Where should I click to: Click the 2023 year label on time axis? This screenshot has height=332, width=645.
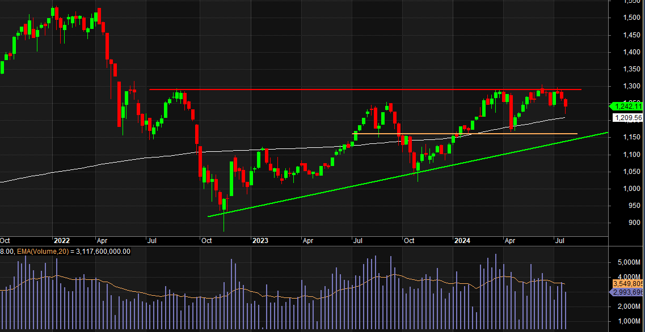pos(260,241)
